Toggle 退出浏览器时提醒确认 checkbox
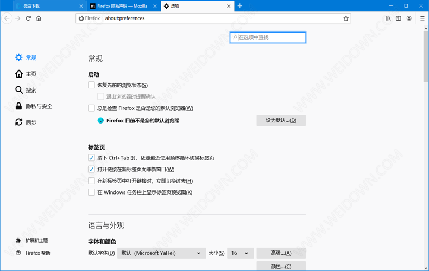 (x=100, y=96)
